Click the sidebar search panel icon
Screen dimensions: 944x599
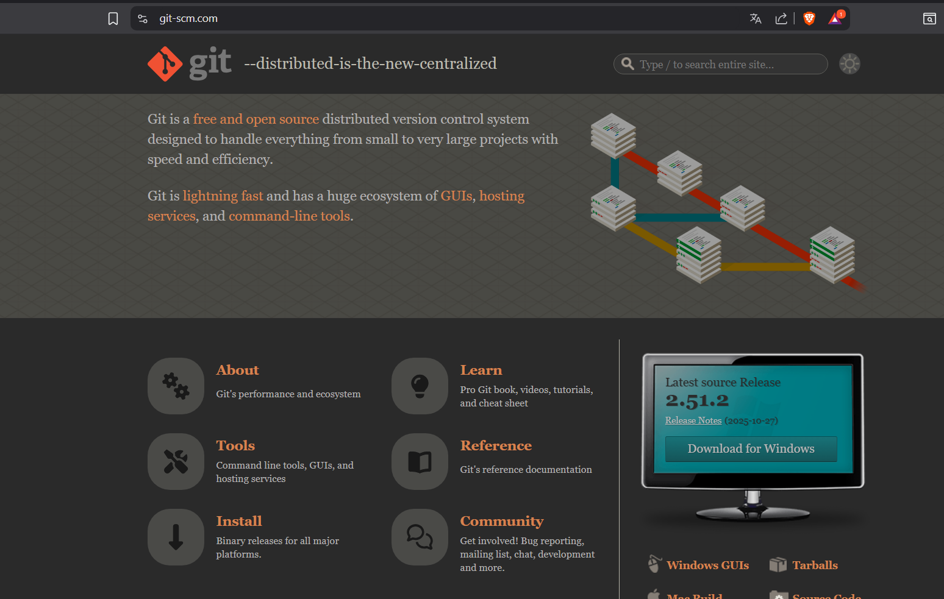[929, 19]
